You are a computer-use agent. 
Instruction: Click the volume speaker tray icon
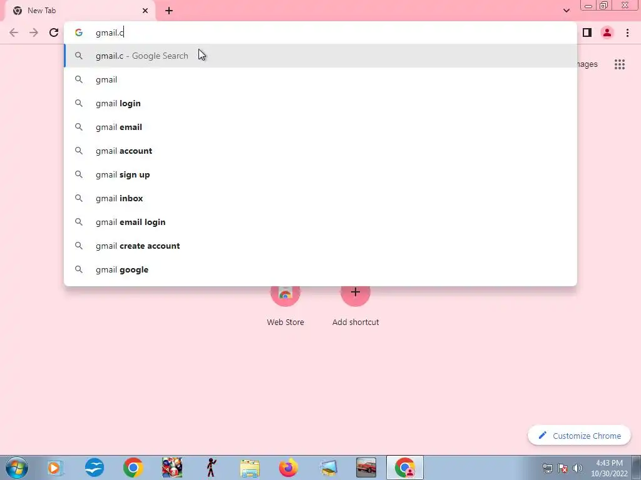[x=577, y=468]
